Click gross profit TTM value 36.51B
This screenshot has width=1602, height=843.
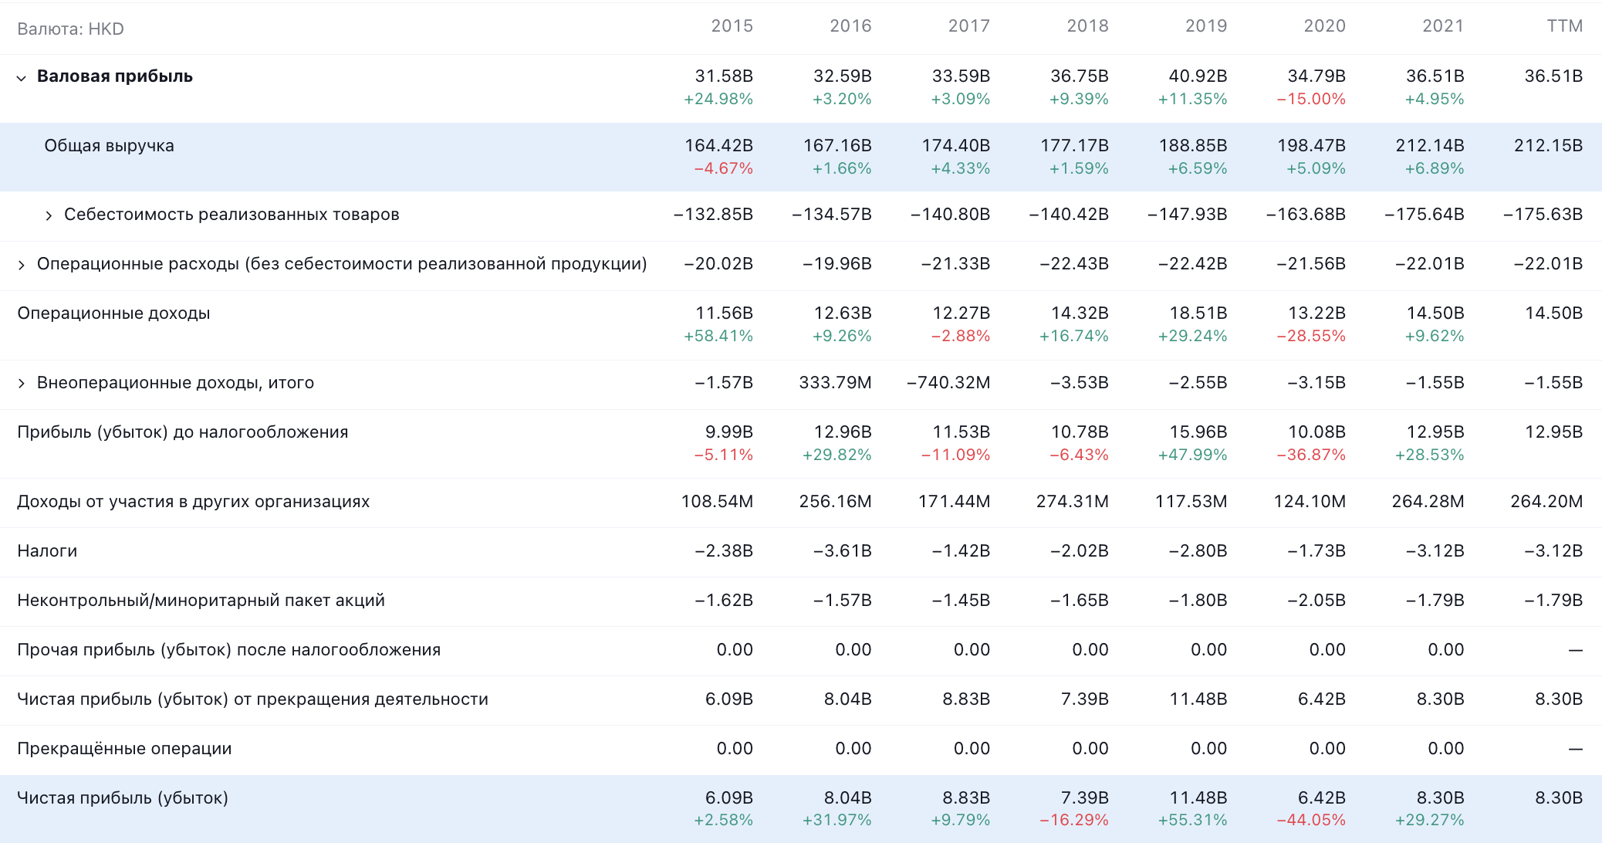1553,76
